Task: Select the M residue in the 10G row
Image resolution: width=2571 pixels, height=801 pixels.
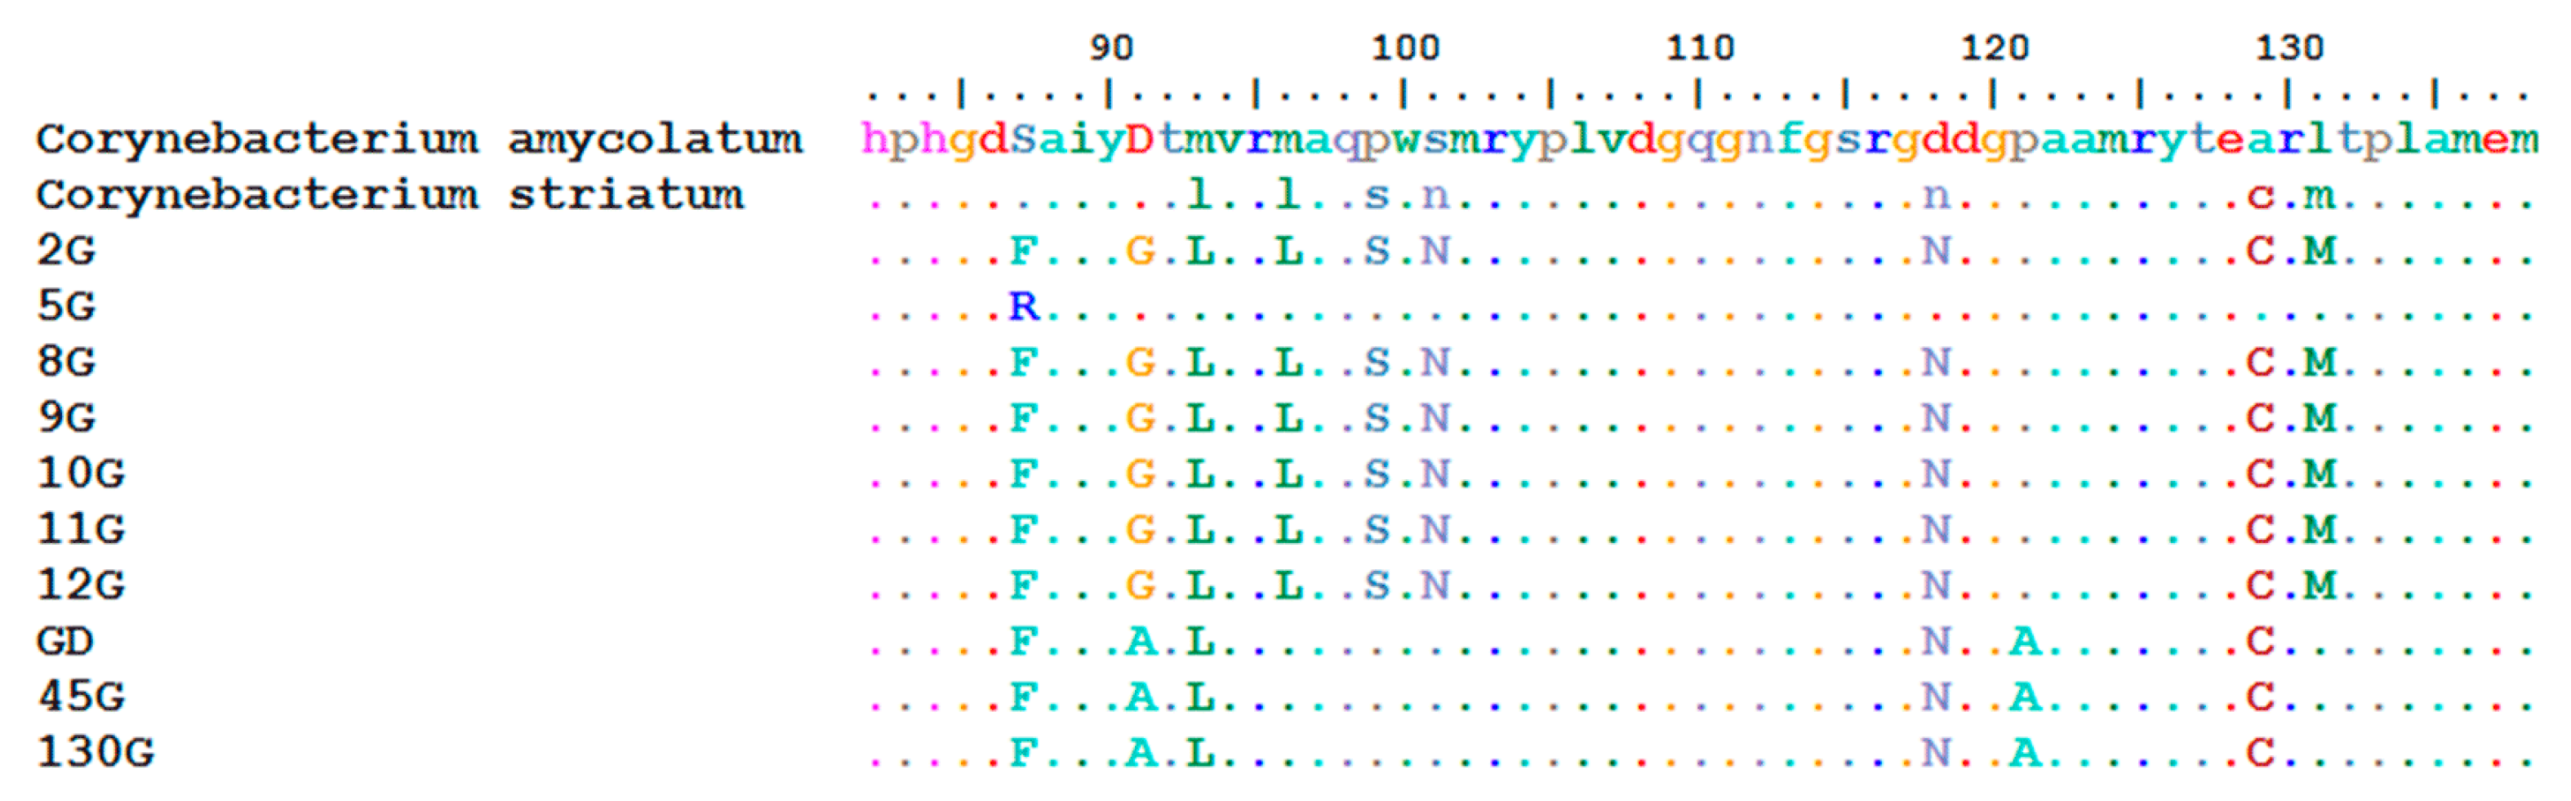Action: (2320, 474)
